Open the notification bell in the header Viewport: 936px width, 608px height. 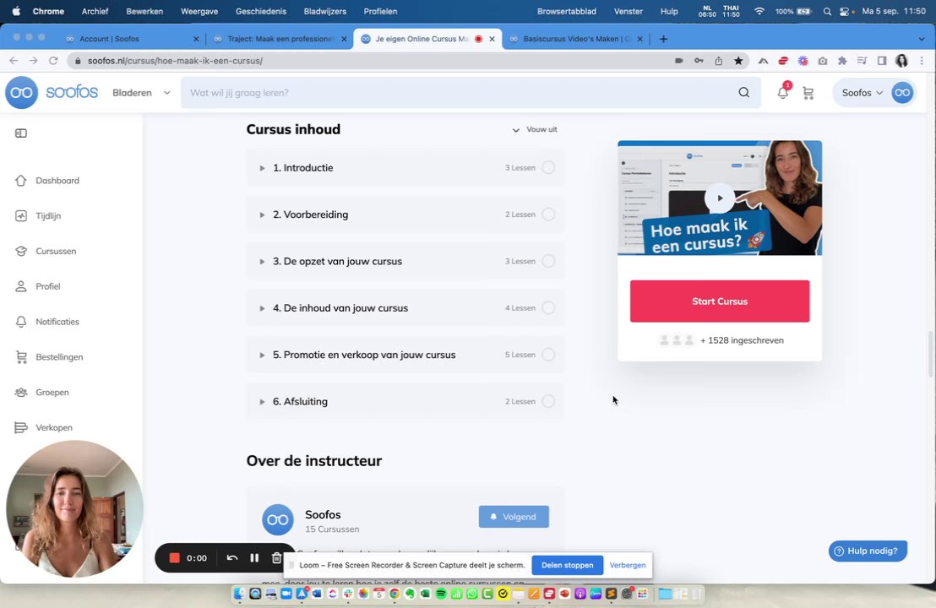click(x=782, y=93)
